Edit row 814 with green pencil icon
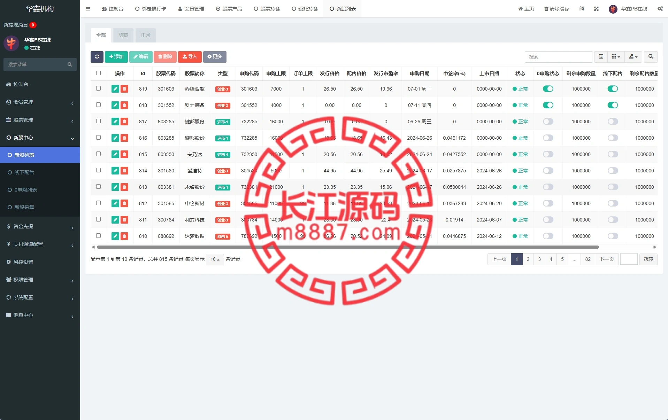This screenshot has width=668, height=420. coord(115,171)
